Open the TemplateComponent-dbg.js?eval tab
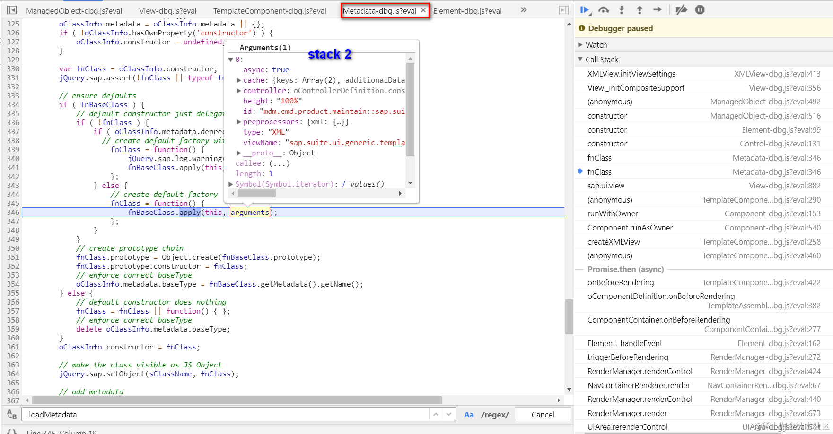833x434 pixels. [x=270, y=11]
